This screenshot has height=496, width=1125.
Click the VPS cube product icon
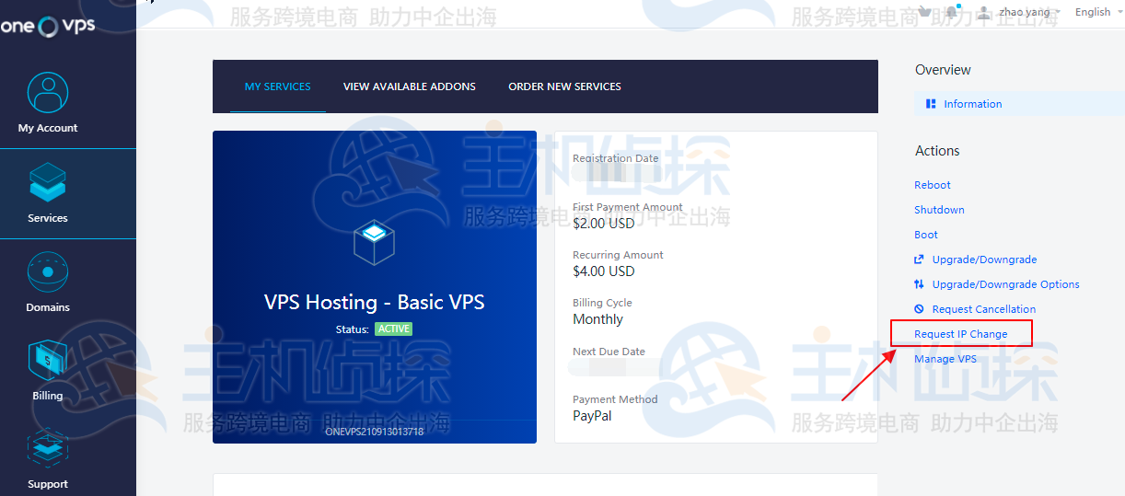coord(374,241)
